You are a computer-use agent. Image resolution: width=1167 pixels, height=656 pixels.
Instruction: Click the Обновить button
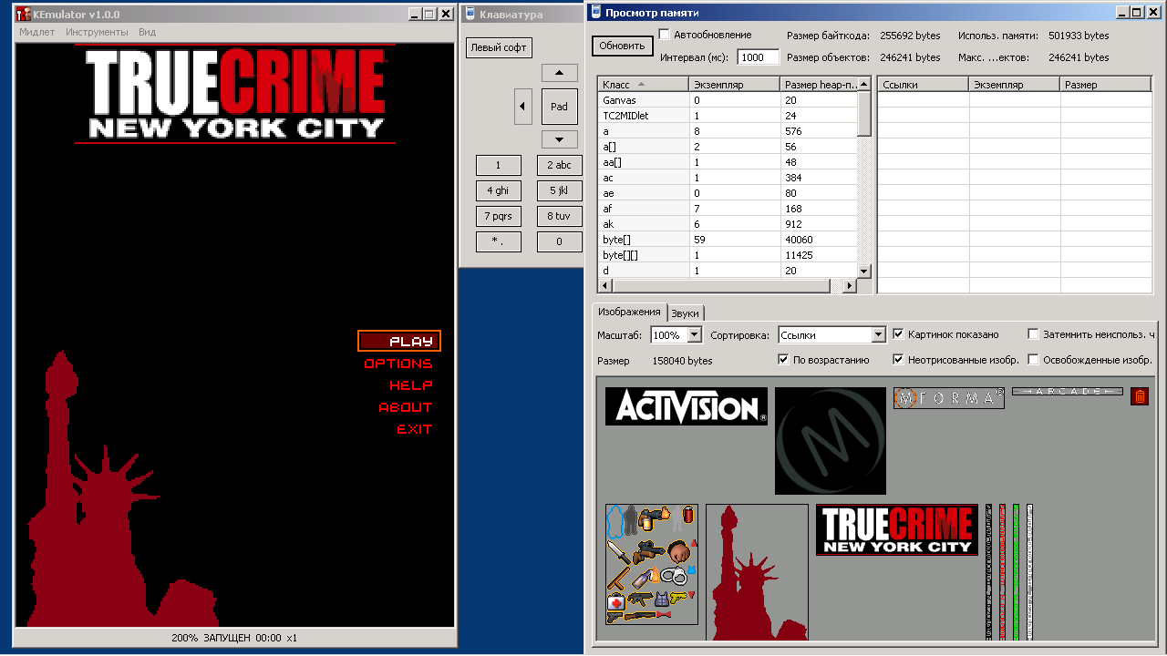[622, 46]
